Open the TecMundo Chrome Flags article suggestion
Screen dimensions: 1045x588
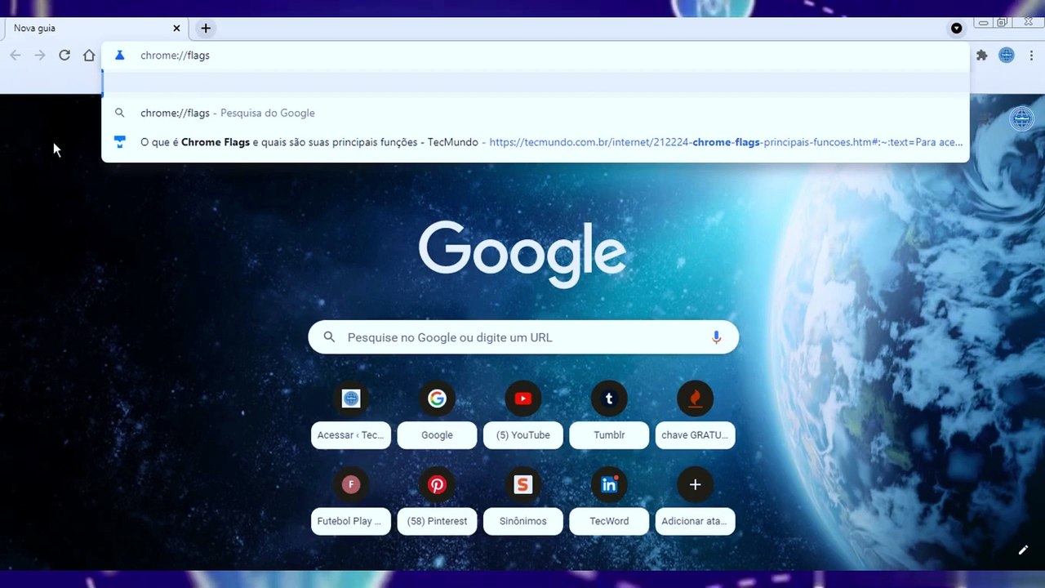pyautogui.click(x=536, y=142)
